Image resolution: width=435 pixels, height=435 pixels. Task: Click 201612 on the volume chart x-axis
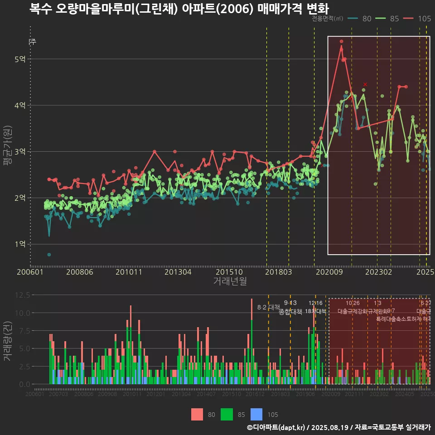click(255, 394)
